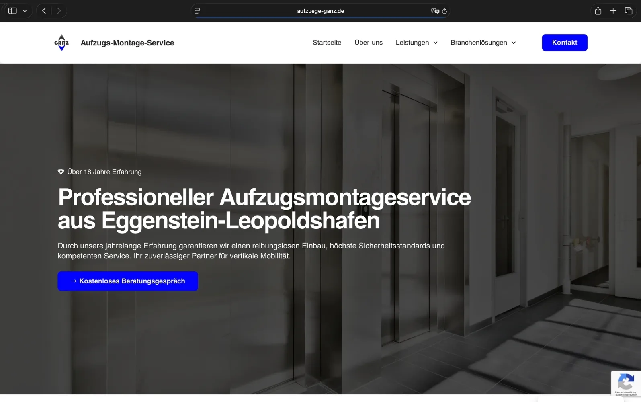Viewport: 641px width, 402px height.
Task: Click the Professioneller Aufzugsmontageservice headline
Action: 264,209
